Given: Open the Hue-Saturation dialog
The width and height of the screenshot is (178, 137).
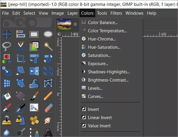Looking at the screenshot, I should [x=104, y=47].
